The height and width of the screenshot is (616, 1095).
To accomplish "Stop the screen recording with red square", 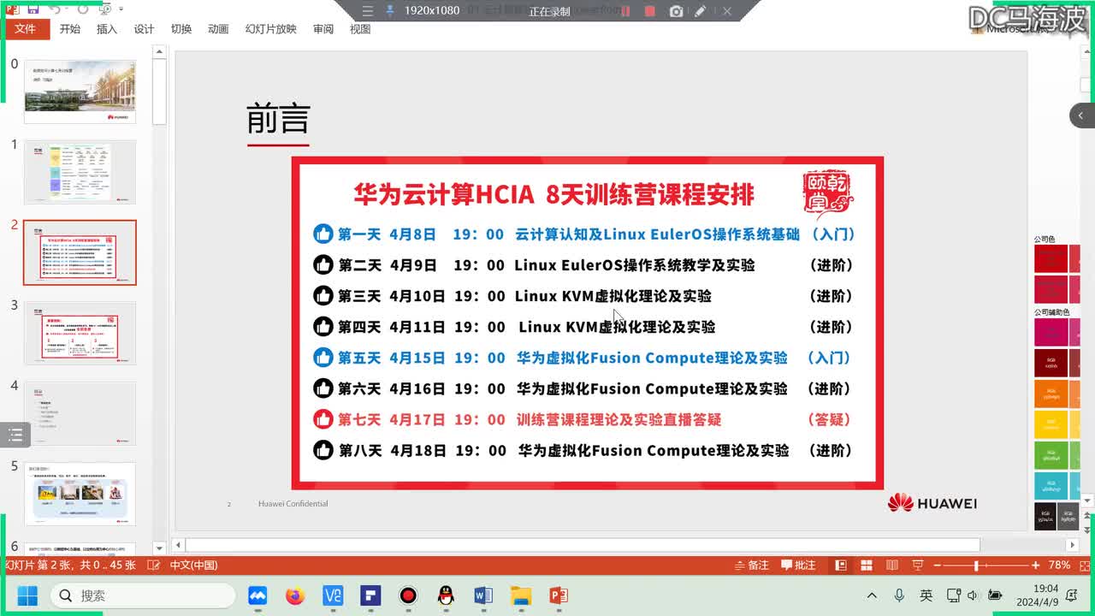I will pyautogui.click(x=650, y=11).
